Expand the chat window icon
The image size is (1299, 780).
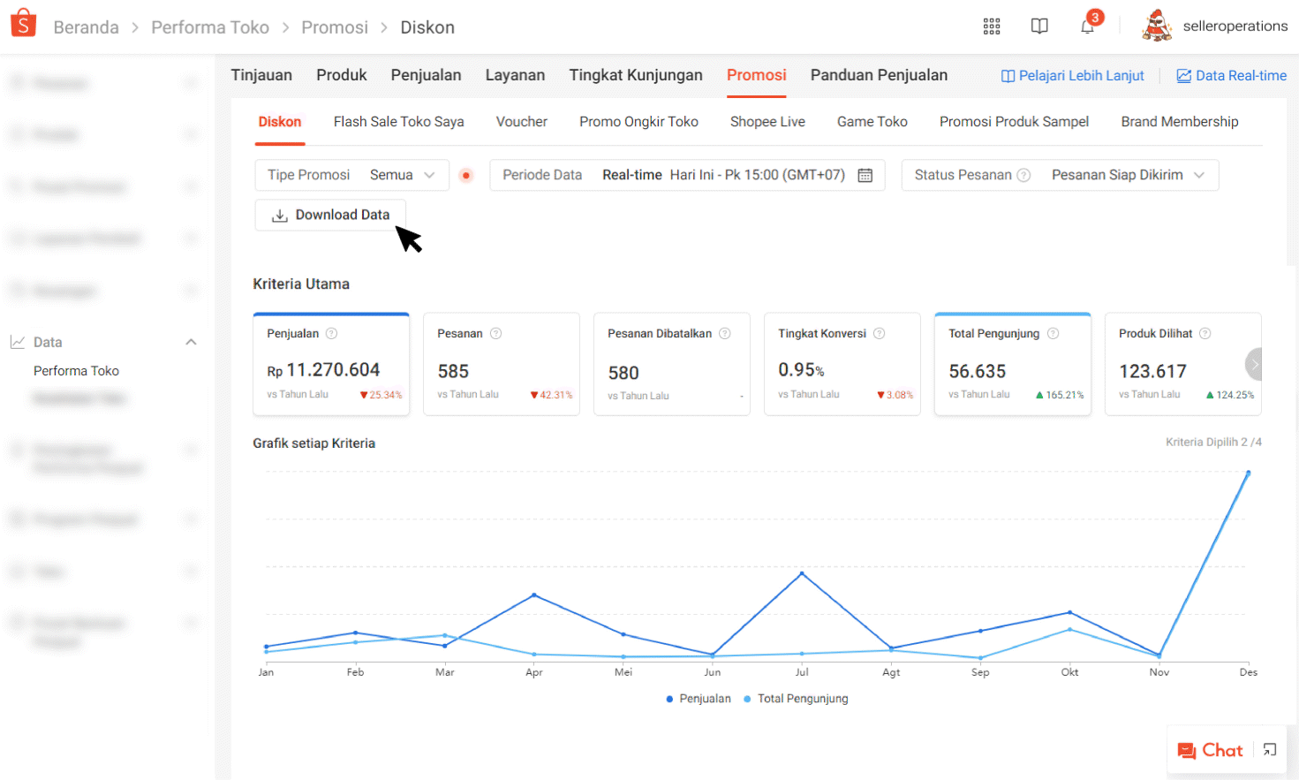1270,750
